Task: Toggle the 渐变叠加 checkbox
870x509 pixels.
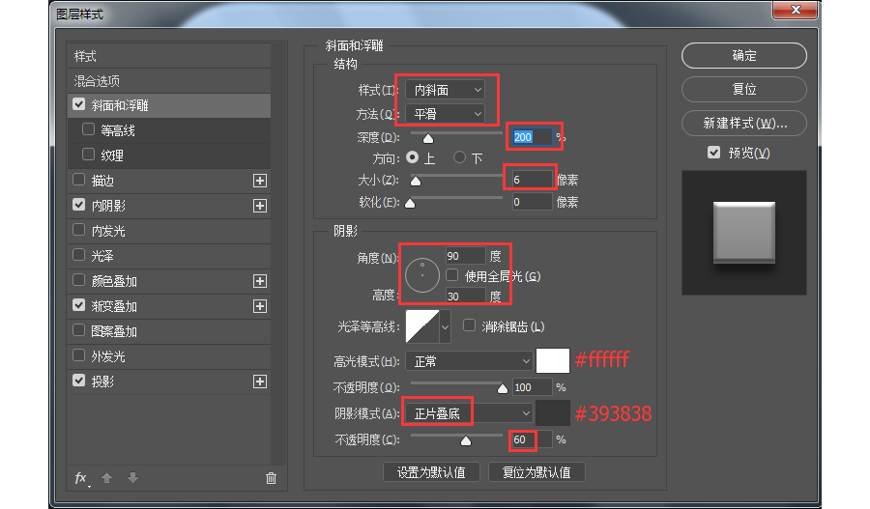Action: (x=79, y=305)
